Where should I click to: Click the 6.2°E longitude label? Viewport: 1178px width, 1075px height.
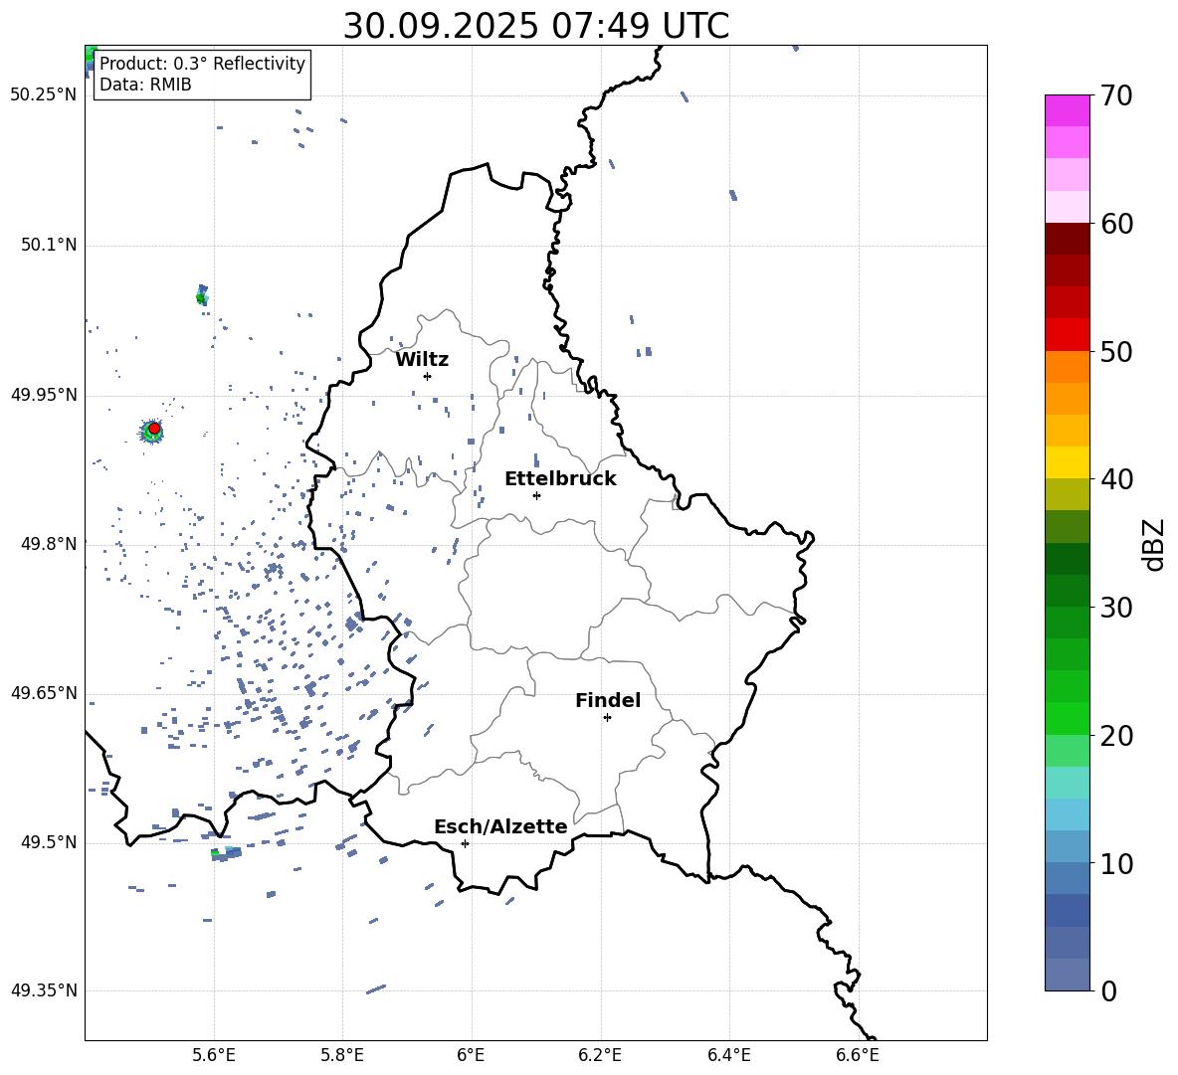(600, 1055)
